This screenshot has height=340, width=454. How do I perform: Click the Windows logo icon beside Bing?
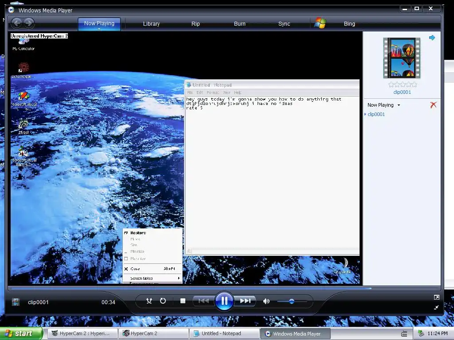click(x=320, y=23)
